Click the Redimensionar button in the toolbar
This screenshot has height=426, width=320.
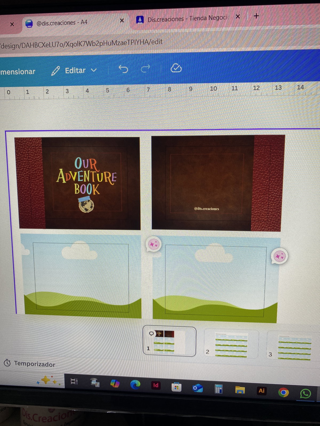[17, 72]
